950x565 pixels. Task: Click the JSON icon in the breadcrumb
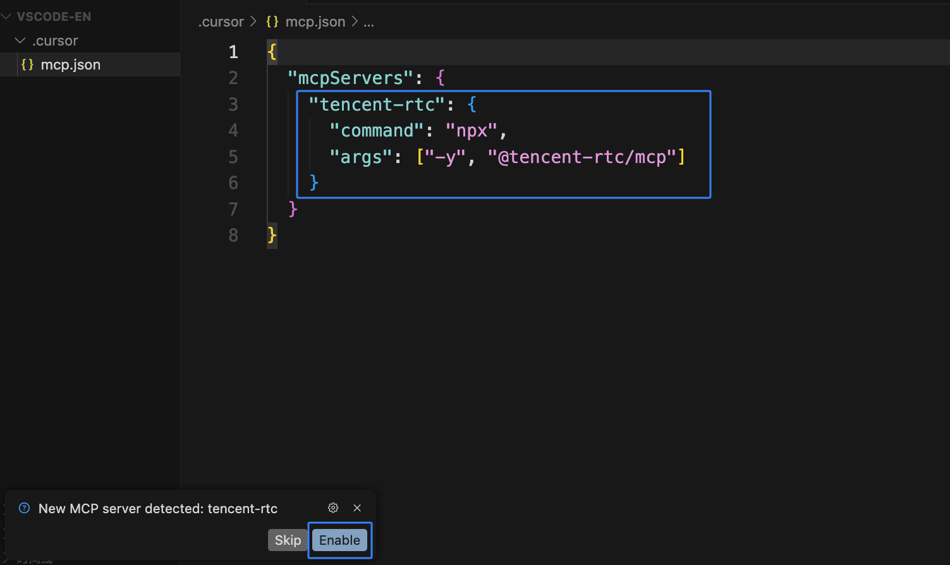coord(272,22)
